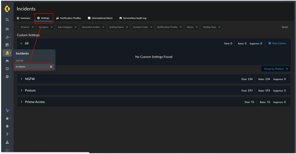
Task: Open the magnifier-shield sidebar icon
Action: (7, 69)
